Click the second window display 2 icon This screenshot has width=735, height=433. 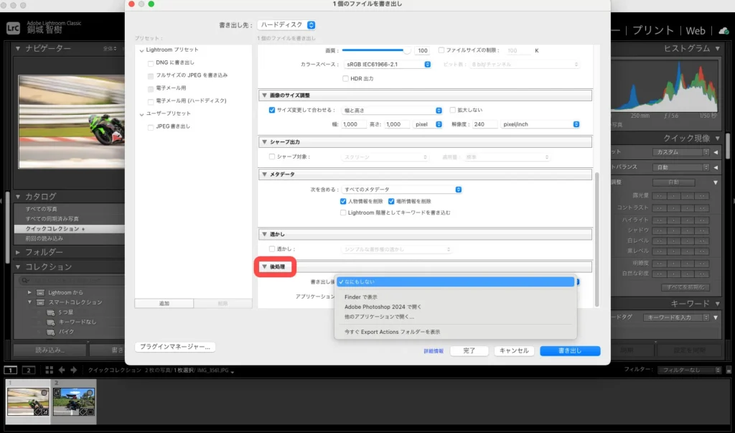[28, 370]
